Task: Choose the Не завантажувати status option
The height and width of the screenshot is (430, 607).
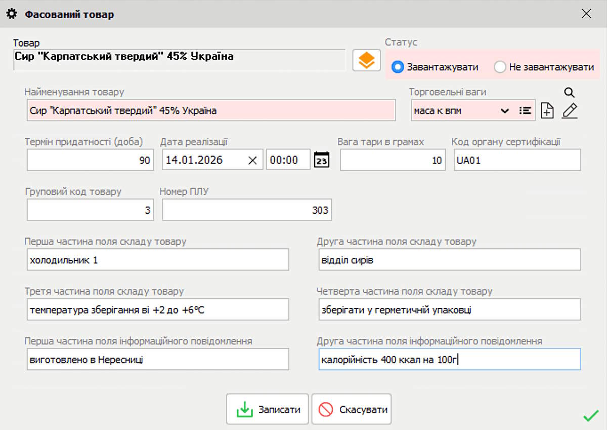Action: click(x=500, y=66)
